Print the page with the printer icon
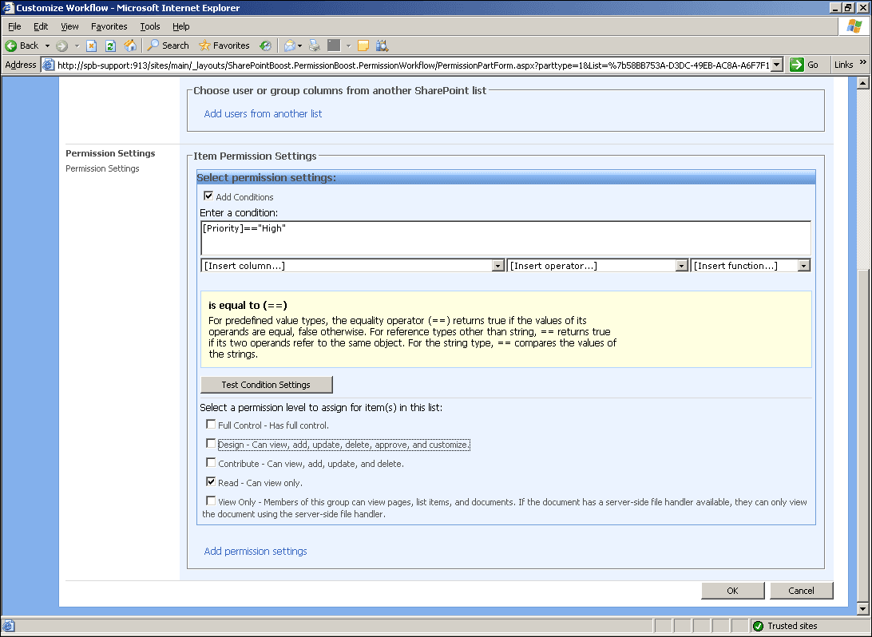This screenshot has width=872, height=637. tap(314, 45)
